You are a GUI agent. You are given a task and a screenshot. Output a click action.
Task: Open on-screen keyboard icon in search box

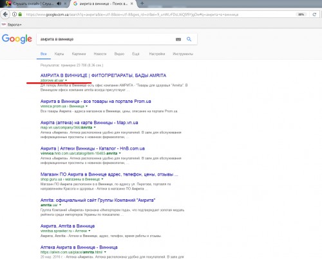tap(178, 39)
